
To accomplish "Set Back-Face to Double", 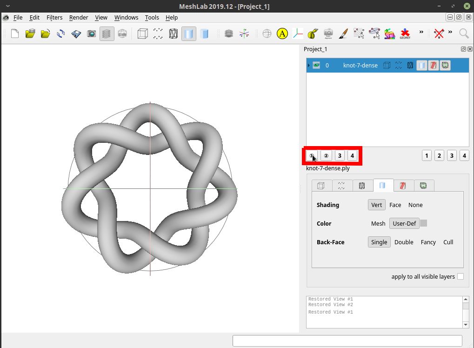I will pyautogui.click(x=404, y=242).
